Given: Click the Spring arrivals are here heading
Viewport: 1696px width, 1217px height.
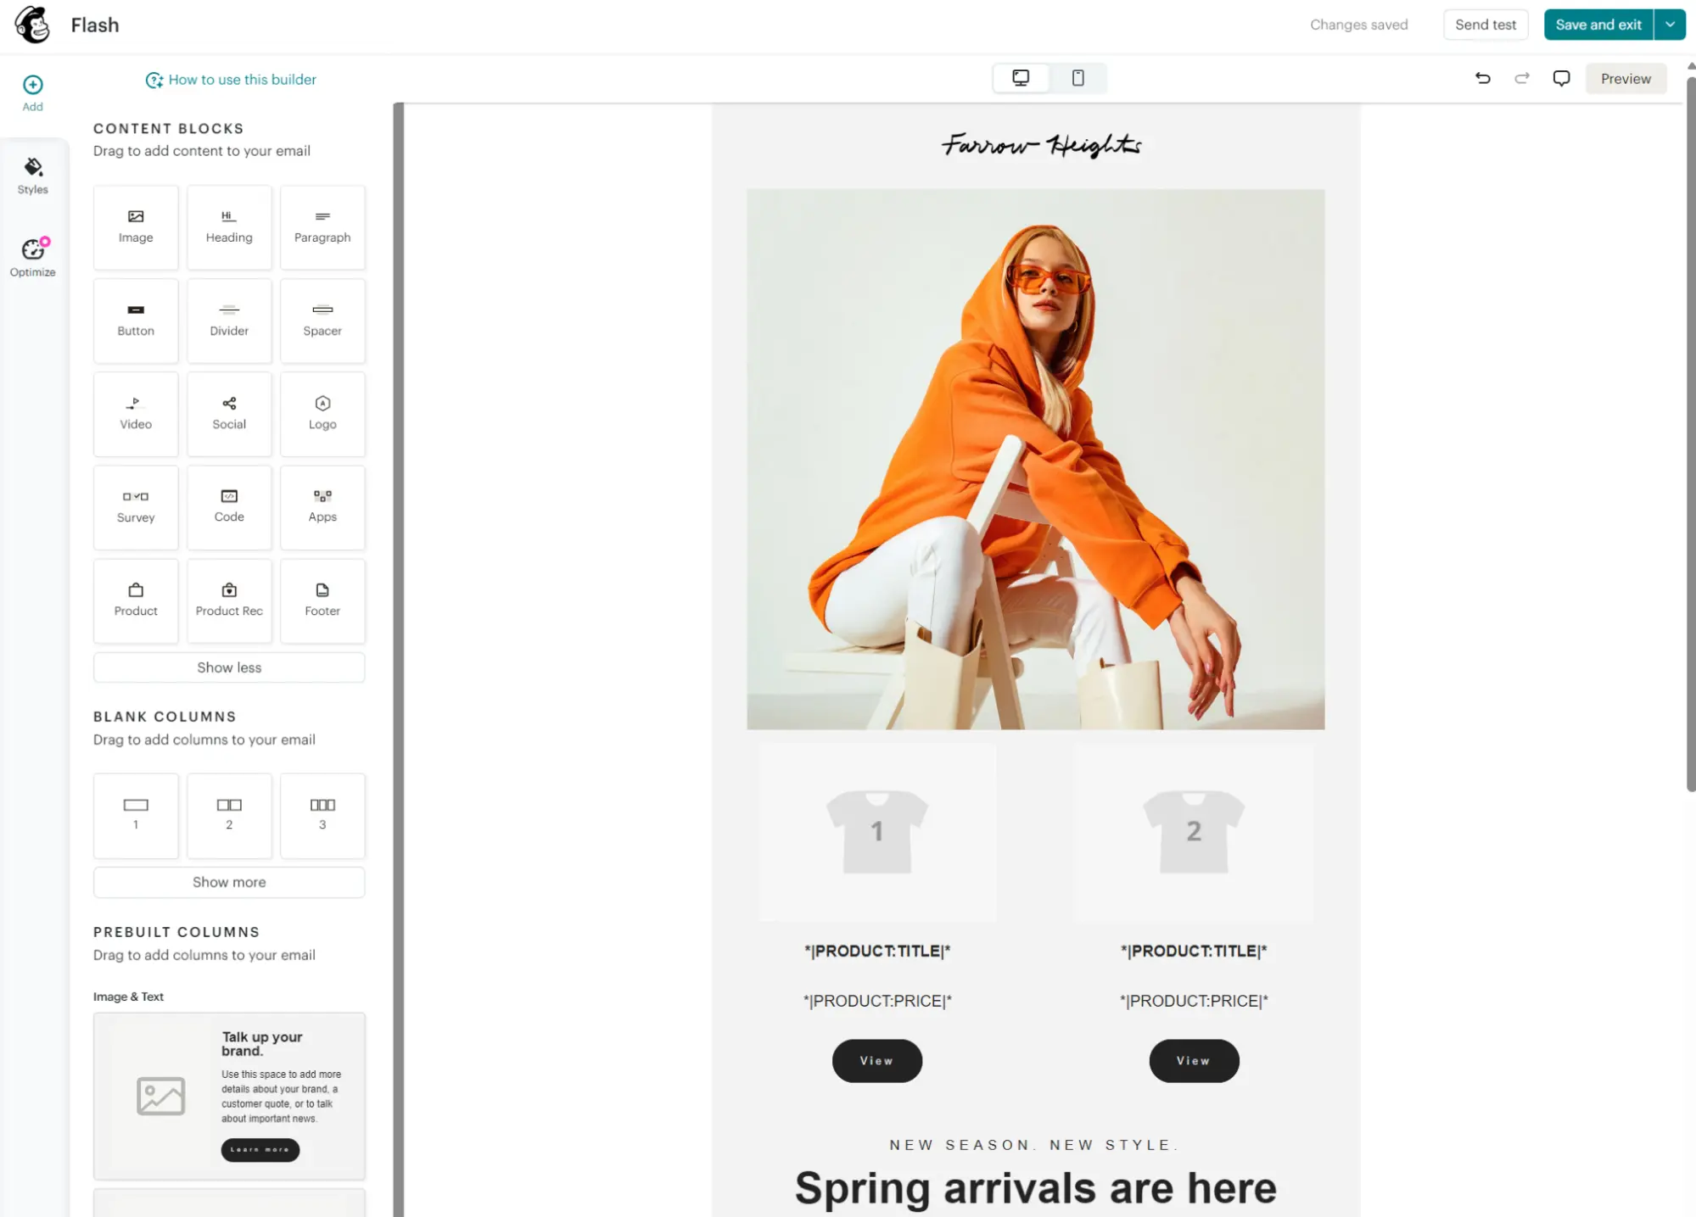Looking at the screenshot, I should coord(1035,1187).
